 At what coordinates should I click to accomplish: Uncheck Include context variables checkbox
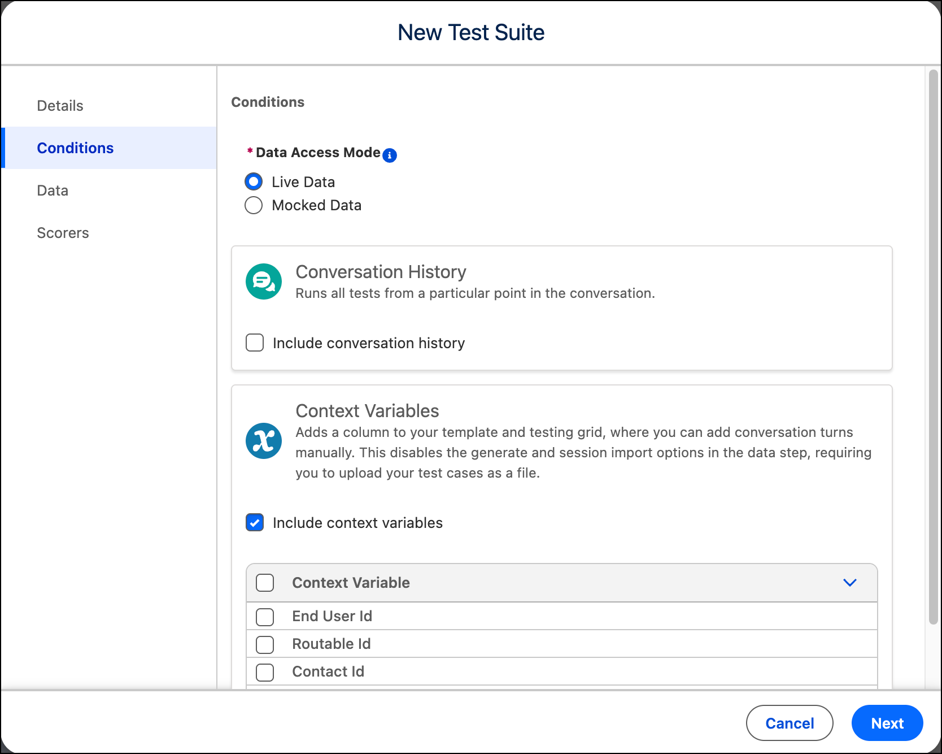click(x=255, y=522)
